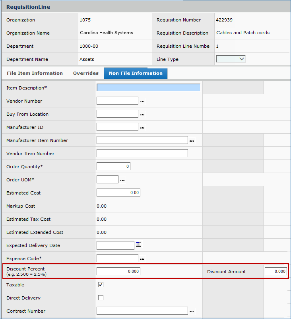Open Vendor Number lookup ellipsis
This screenshot has height=319, width=291.
click(142, 101)
